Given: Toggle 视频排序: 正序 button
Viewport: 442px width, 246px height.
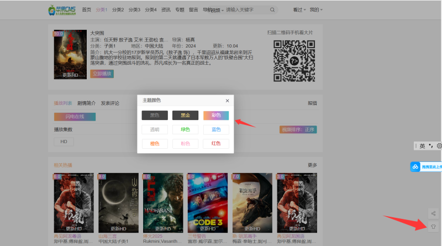Looking at the screenshot, I should click(298, 129).
